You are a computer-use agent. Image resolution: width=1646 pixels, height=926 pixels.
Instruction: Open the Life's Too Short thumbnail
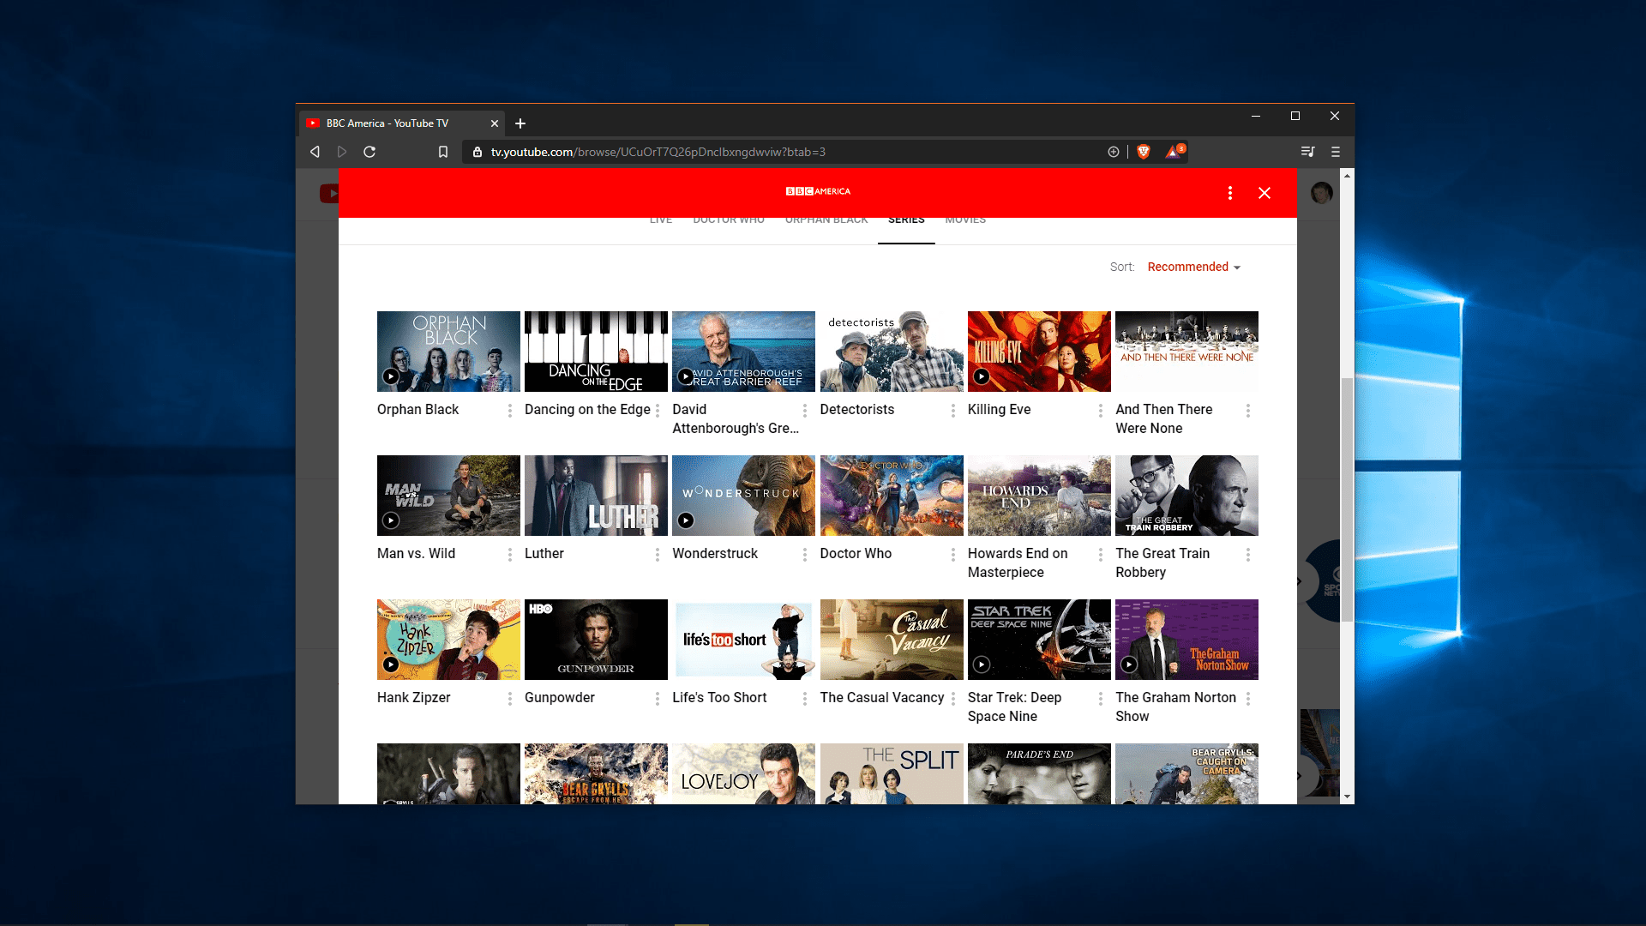pyautogui.click(x=743, y=640)
